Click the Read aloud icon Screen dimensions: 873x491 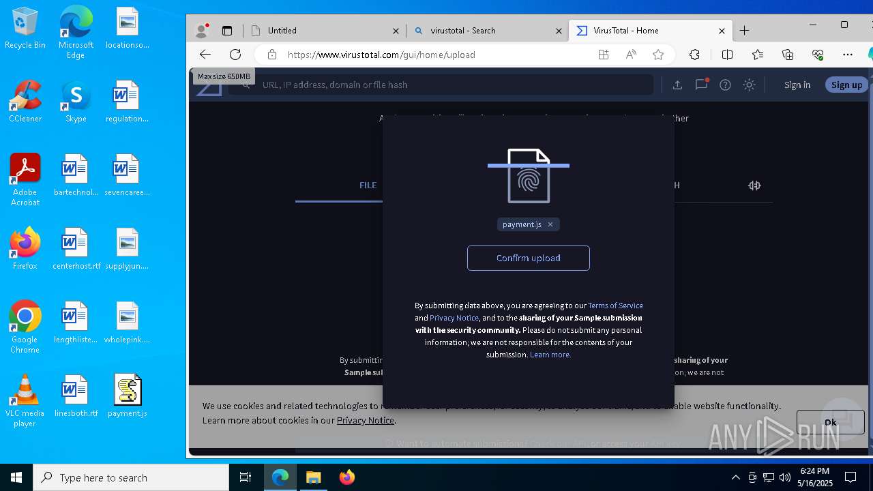pos(631,55)
